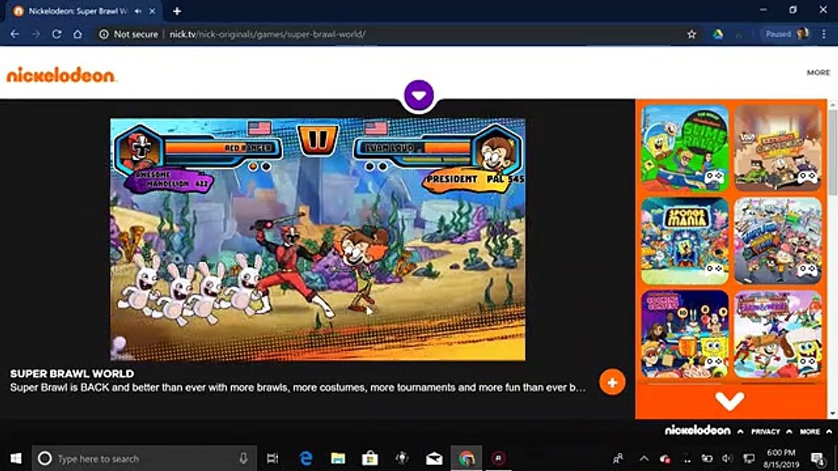Expand the footer Nickelodeon logo menu
Image resolution: width=838 pixels, height=471 pixels.
(704, 431)
